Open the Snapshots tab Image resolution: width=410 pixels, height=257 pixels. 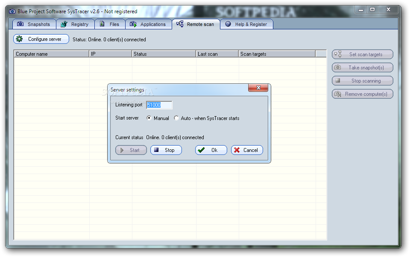click(x=34, y=24)
